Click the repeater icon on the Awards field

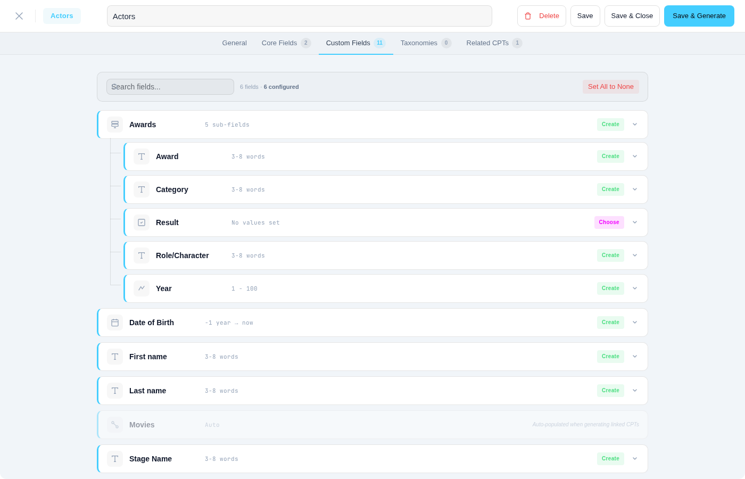click(x=115, y=124)
